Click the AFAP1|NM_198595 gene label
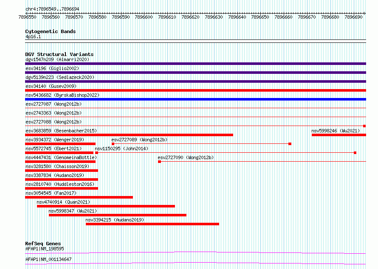 tap(45, 249)
